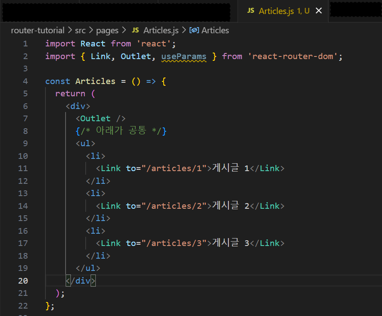Click 'react-router-dom' import string
The image size is (382, 316).
coord(293,56)
